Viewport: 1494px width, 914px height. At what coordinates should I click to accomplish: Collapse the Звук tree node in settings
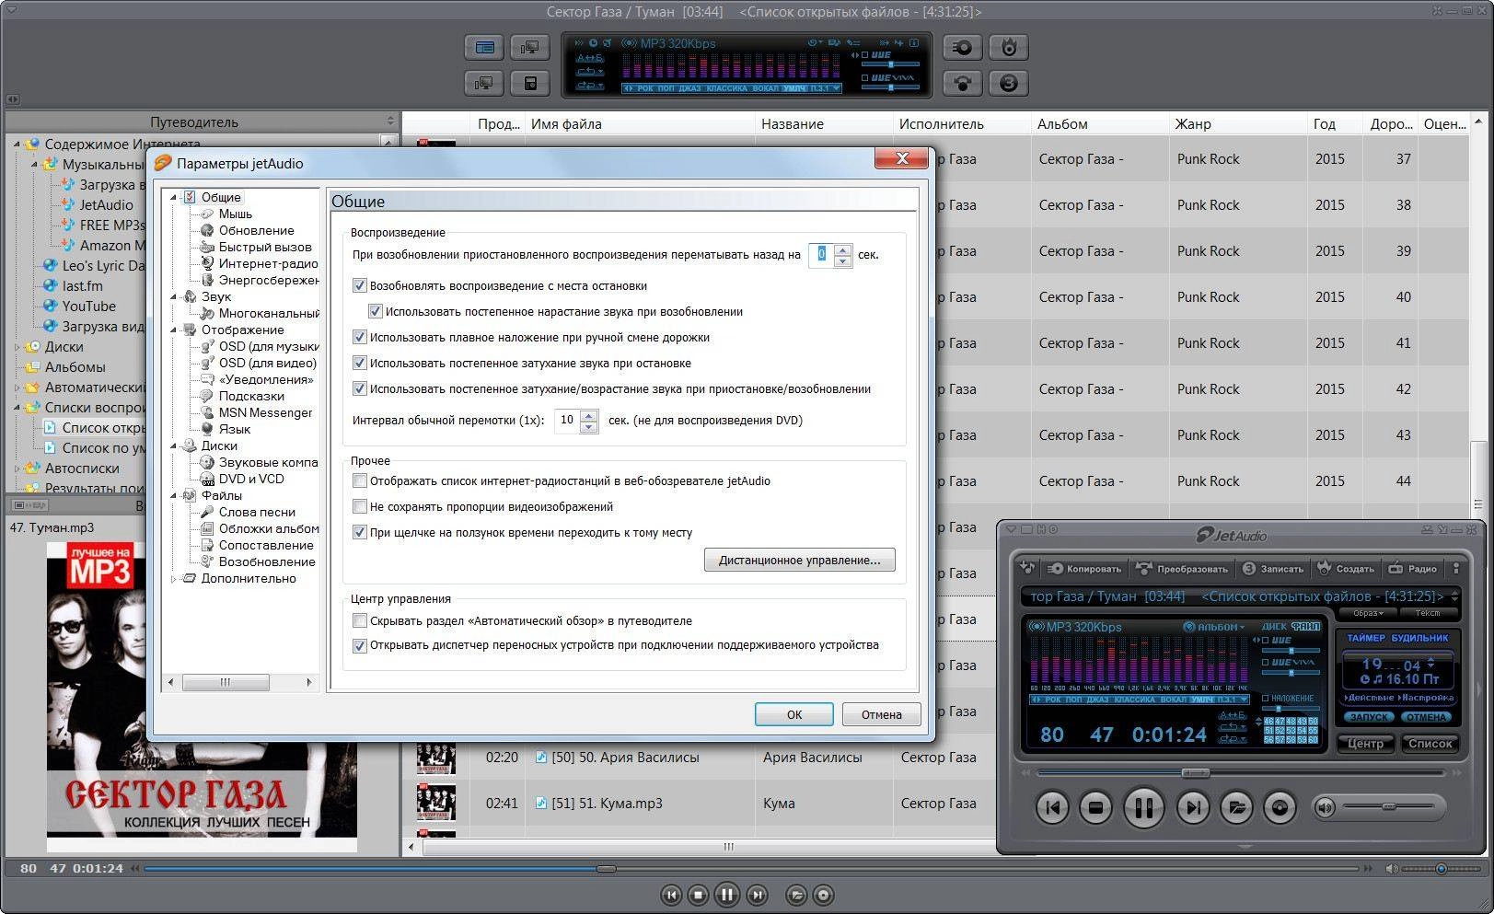click(173, 297)
